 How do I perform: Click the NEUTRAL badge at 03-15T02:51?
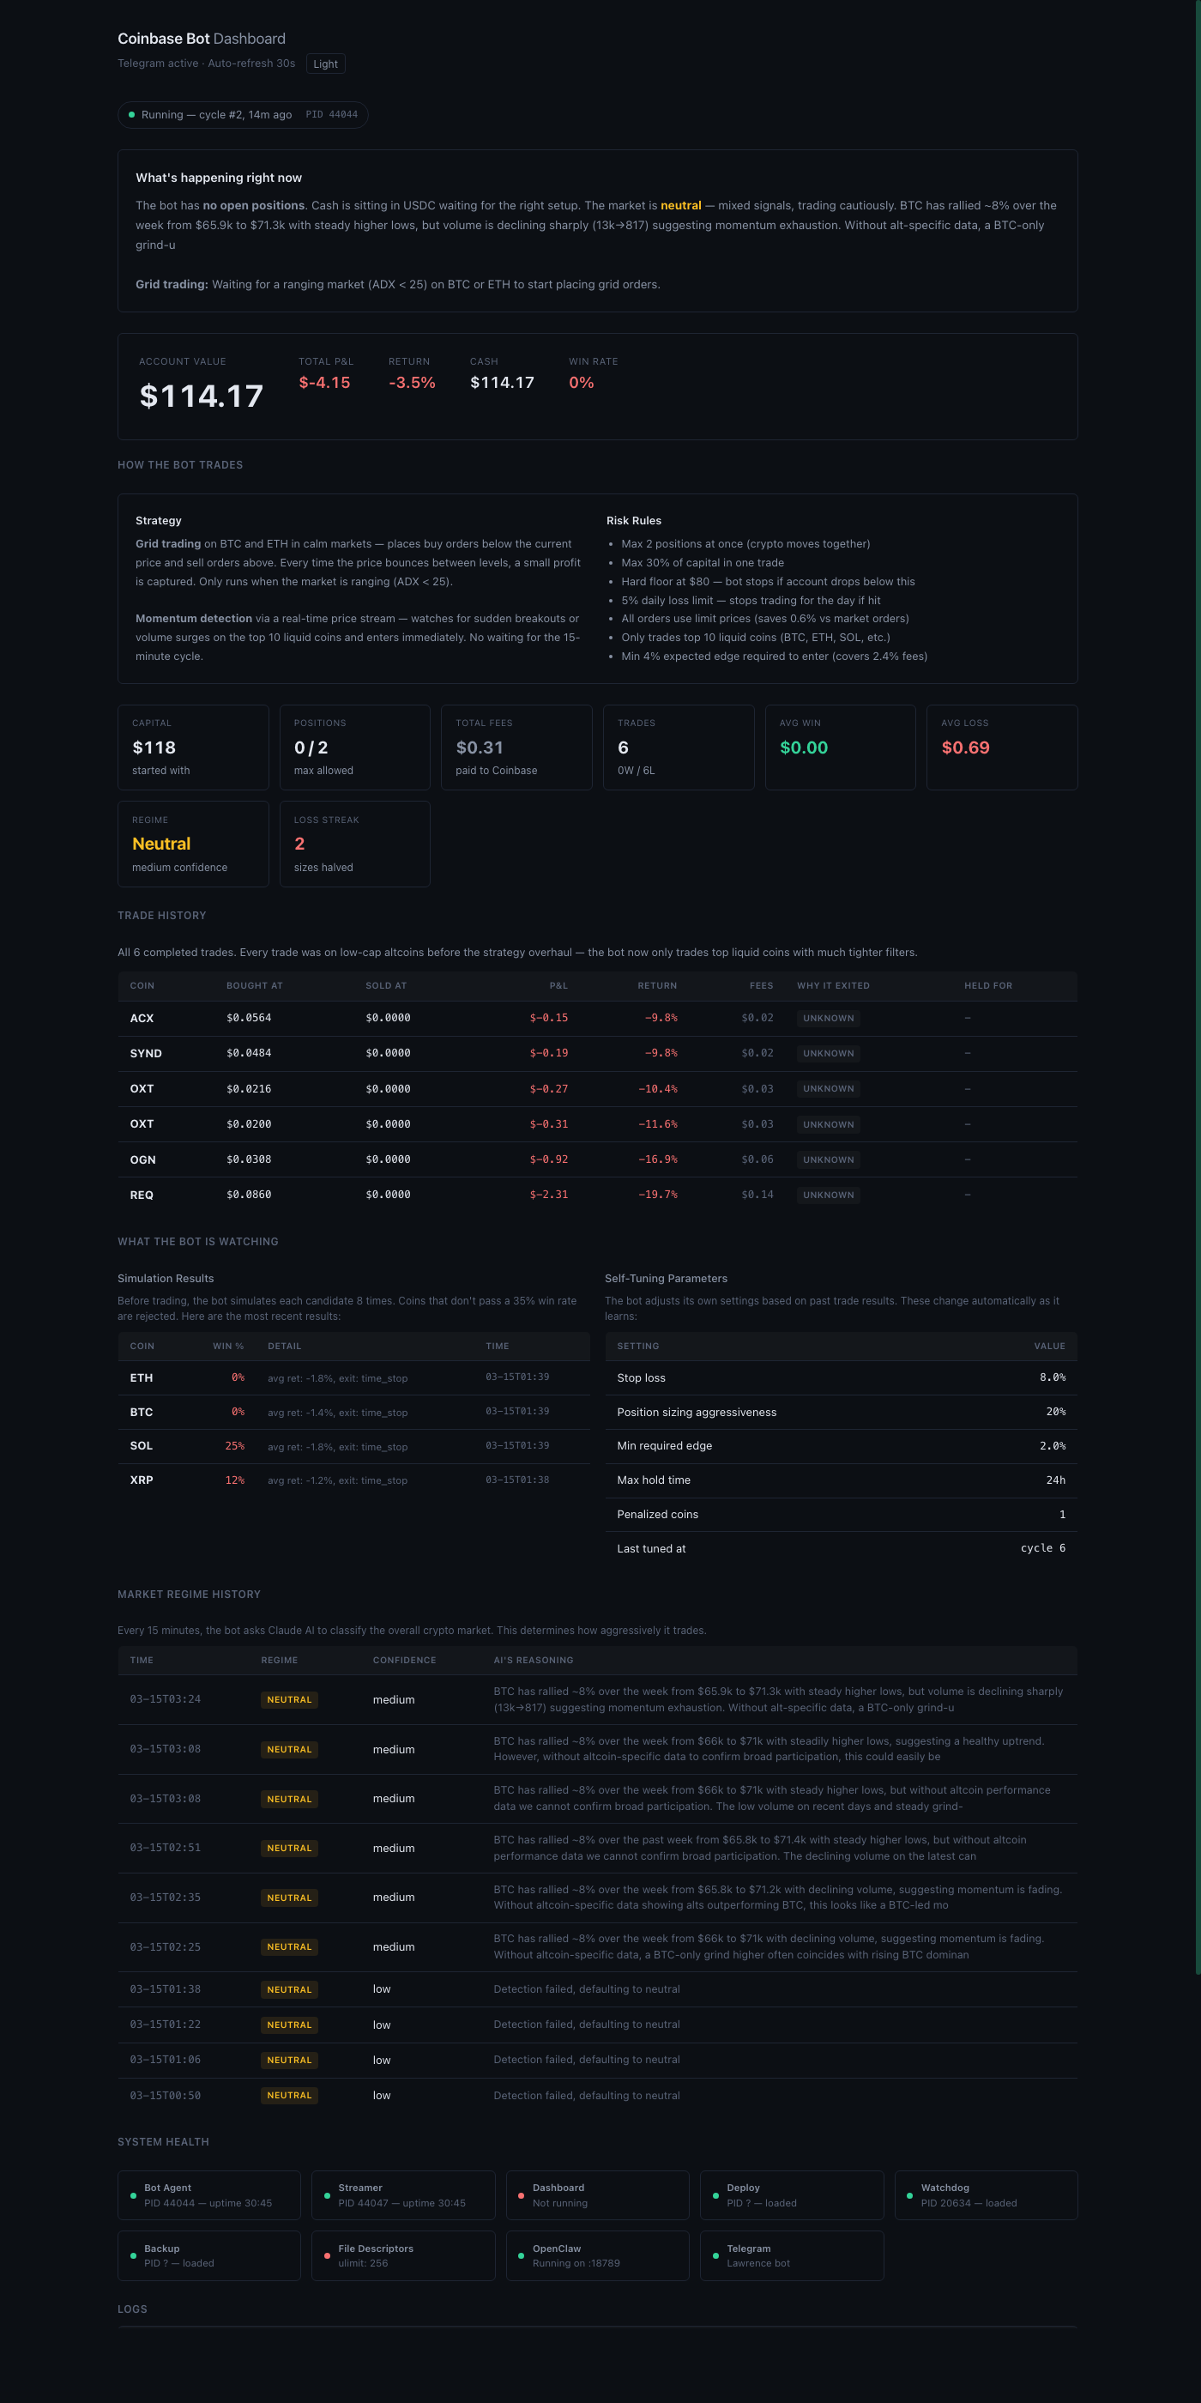tap(289, 1848)
